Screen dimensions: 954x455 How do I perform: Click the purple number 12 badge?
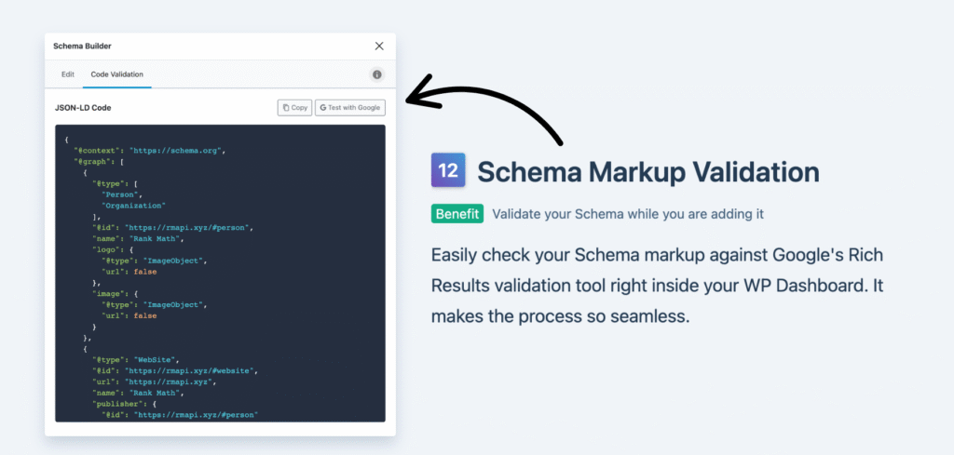pyautogui.click(x=448, y=171)
